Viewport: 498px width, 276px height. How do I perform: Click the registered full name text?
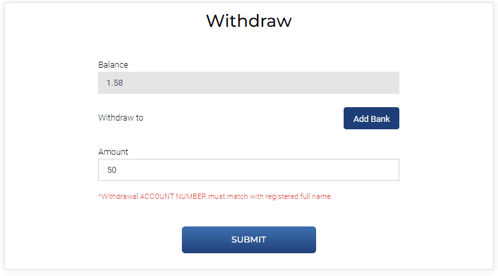tap(298, 196)
